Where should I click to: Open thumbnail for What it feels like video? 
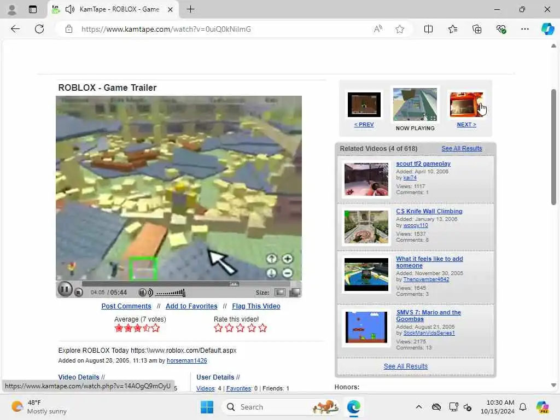366,275
